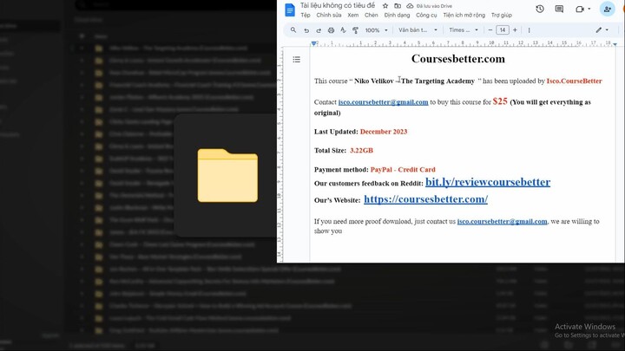The width and height of the screenshot is (625, 351).
Task: Show document outline icon
Action: (x=296, y=60)
